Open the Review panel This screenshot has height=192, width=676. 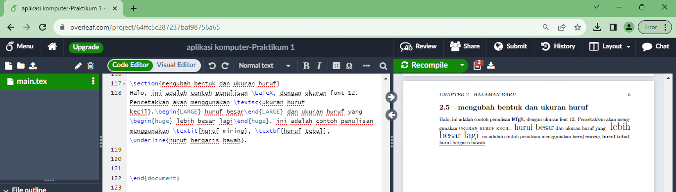pos(418,46)
